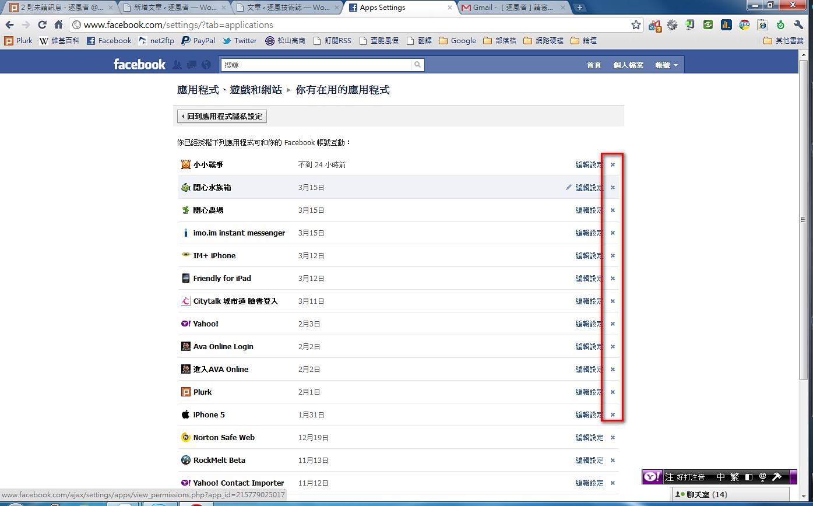This screenshot has width=813, height=506.
Task: Click the Facebook 搜尋 search field
Action: (316, 65)
